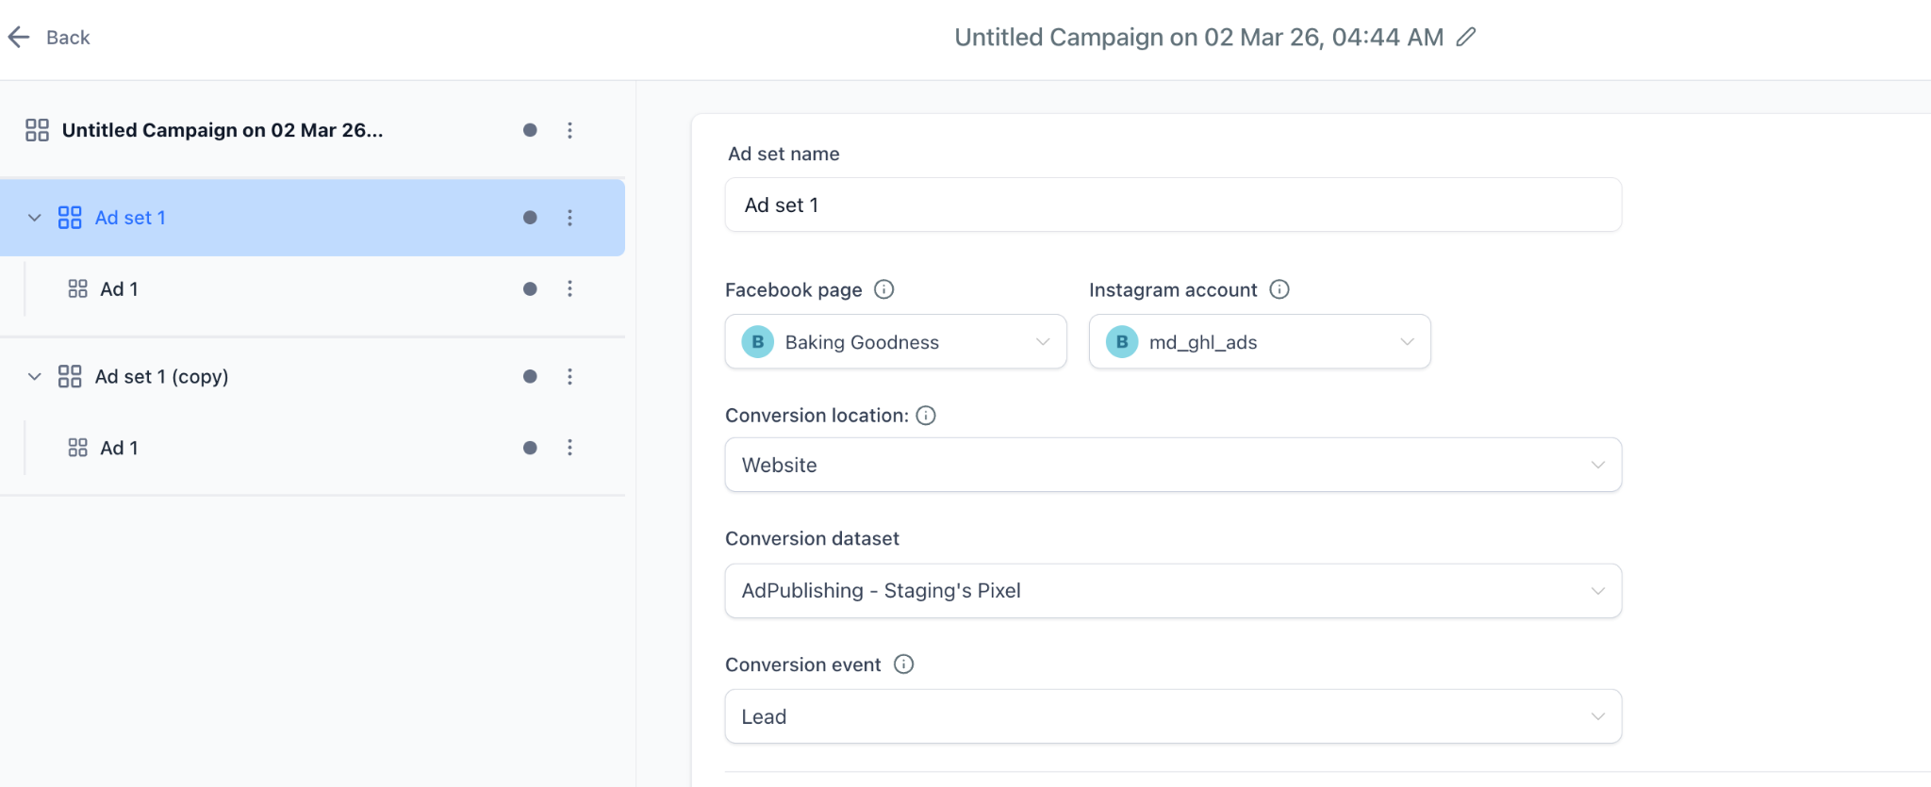1931x787 pixels.
Task: Click the md_ghl_ads avatar badge
Action: (1122, 341)
